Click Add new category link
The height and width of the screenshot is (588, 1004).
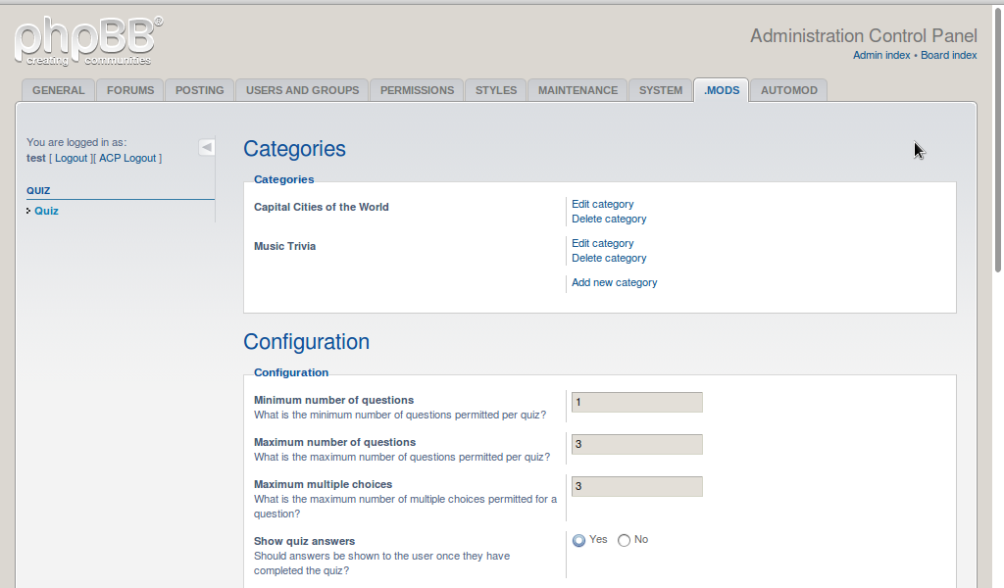(x=614, y=282)
